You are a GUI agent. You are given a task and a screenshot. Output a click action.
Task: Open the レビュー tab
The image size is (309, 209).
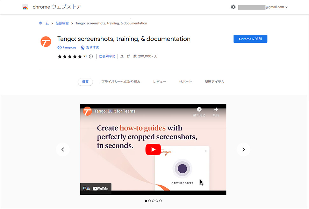point(160,82)
